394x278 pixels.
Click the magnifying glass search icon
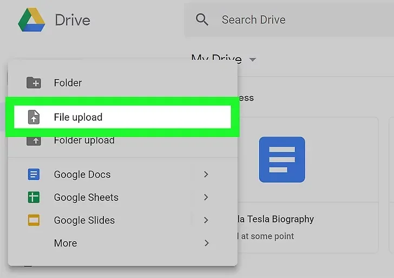pos(202,19)
